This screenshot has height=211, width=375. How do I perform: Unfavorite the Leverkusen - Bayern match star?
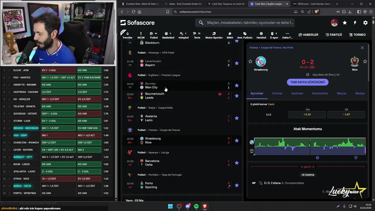(237, 63)
